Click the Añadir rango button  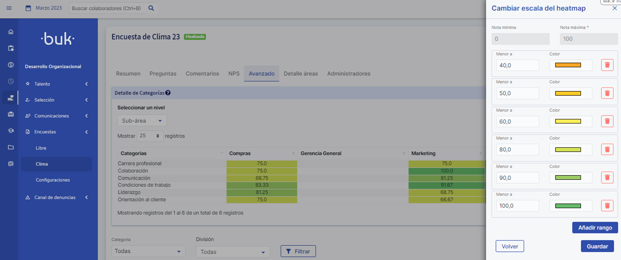point(595,228)
